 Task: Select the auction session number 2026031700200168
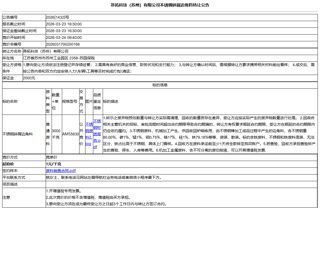(x=64, y=44)
